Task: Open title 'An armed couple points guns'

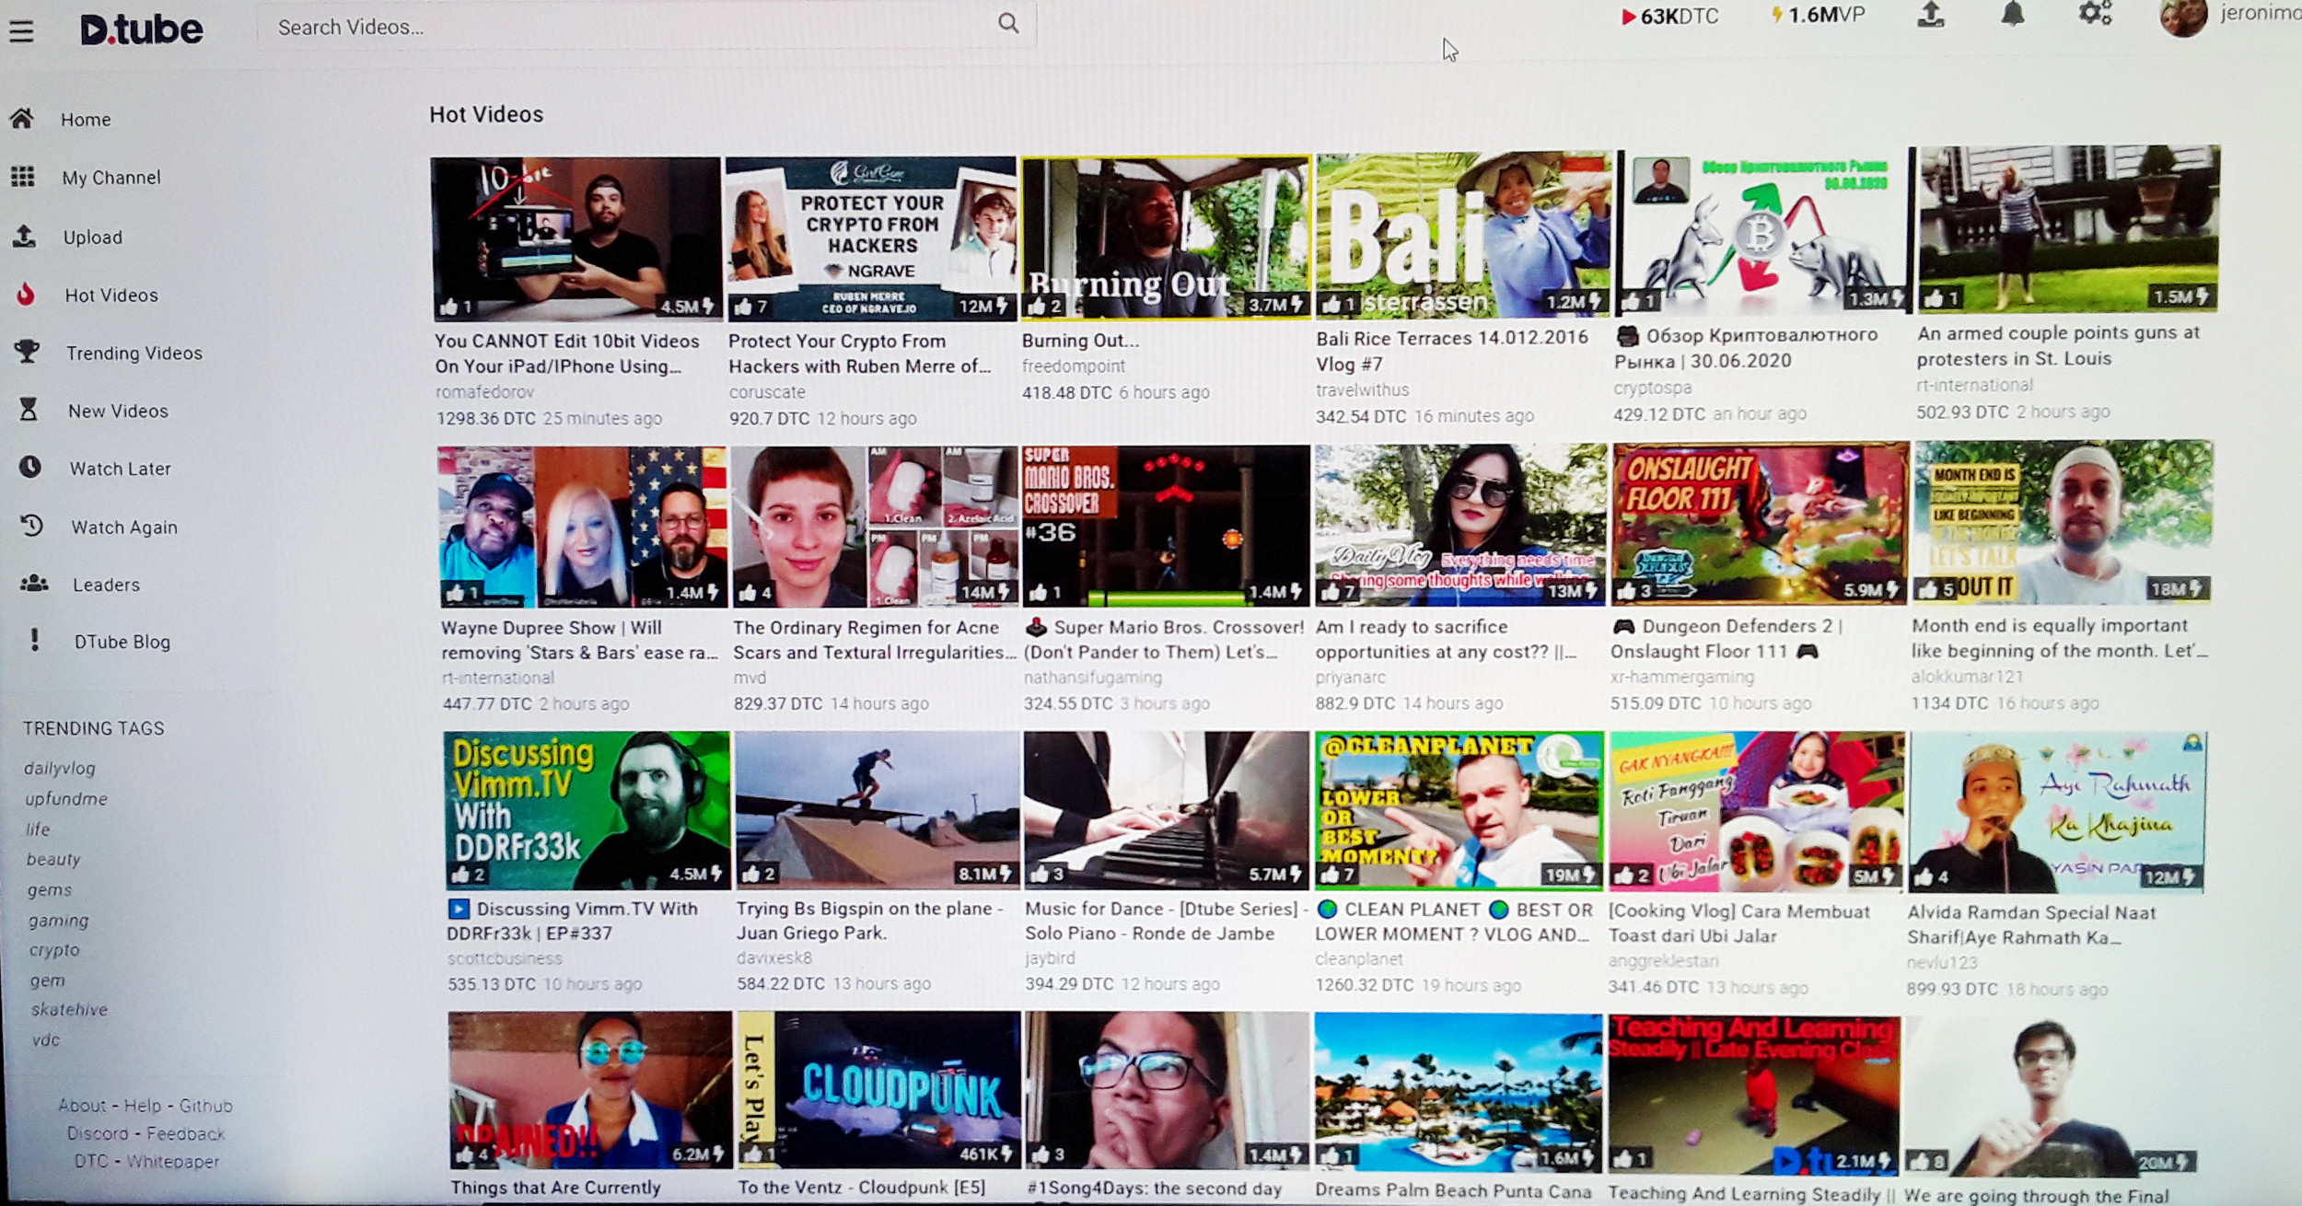Action: (2058, 345)
